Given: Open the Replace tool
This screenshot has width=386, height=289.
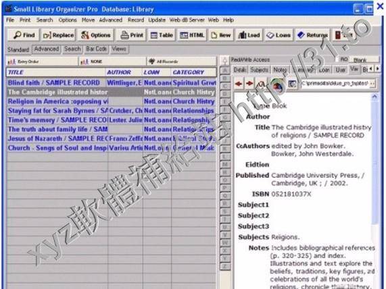Looking at the screenshot, I should click(x=58, y=35).
